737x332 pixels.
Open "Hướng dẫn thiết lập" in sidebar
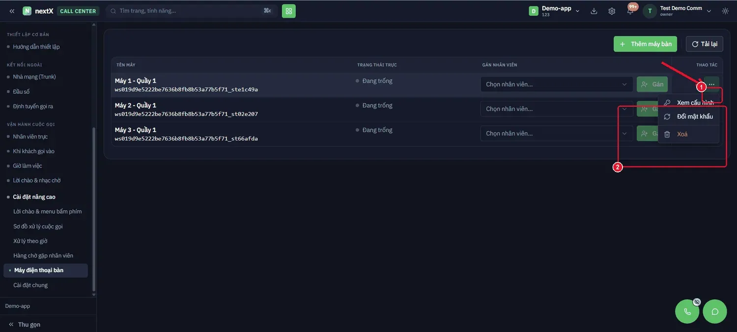(36, 47)
